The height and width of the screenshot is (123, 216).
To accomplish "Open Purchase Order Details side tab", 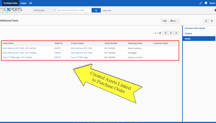I will coord(195,28).
